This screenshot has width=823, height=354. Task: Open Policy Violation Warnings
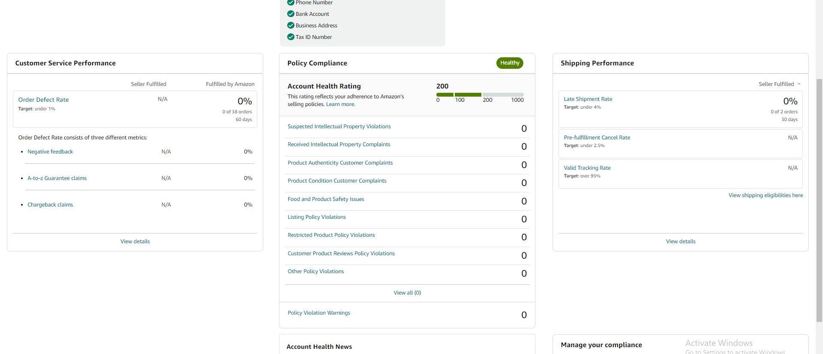point(318,313)
